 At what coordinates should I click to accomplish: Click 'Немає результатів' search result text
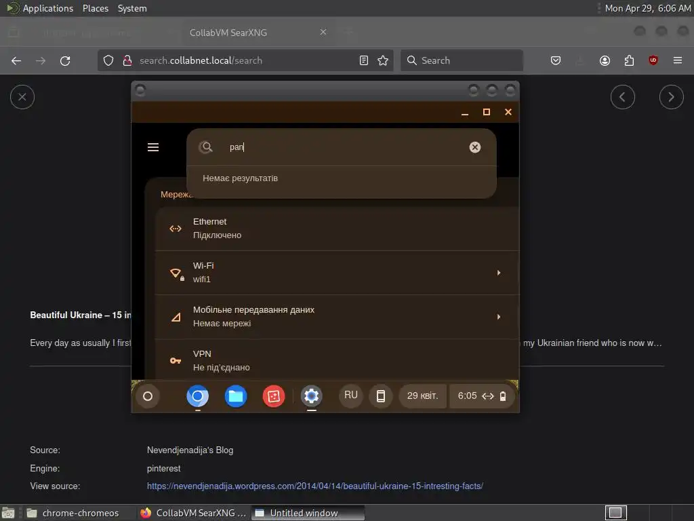[241, 178]
